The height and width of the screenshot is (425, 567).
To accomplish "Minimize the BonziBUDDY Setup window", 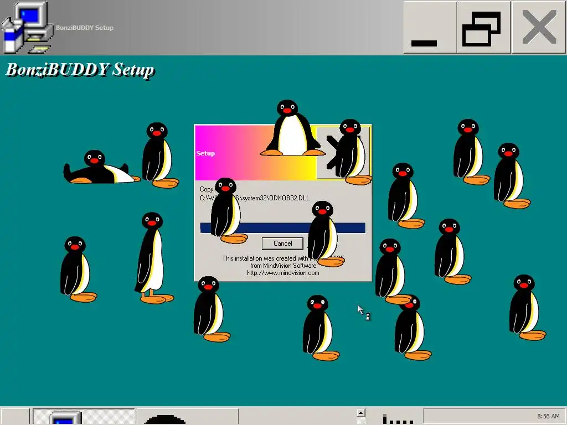I will pyautogui.click(x=430, y=28).
